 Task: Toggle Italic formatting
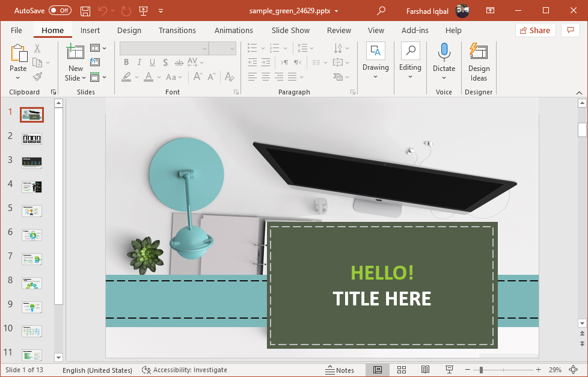139,63
